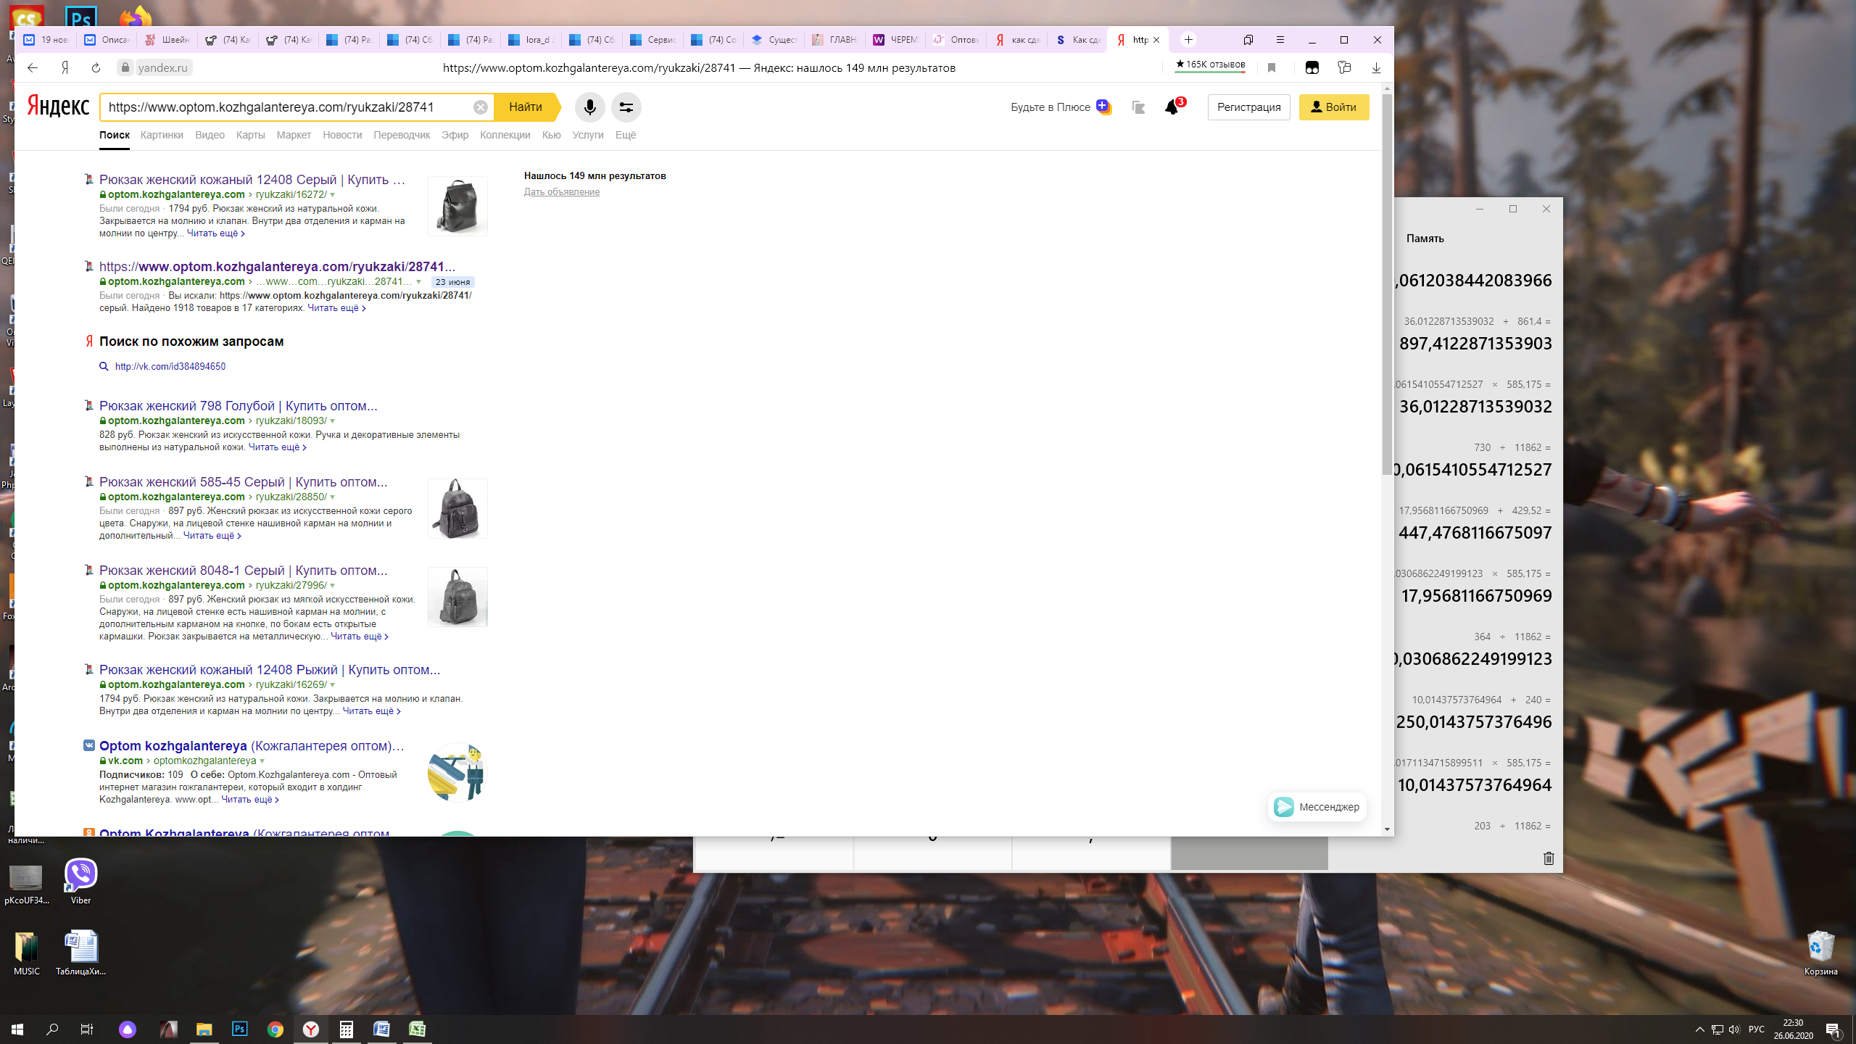The image size is (1856, 1044).
Task: Click the voice search microphone icon
Action: click(x=589, y=107)
